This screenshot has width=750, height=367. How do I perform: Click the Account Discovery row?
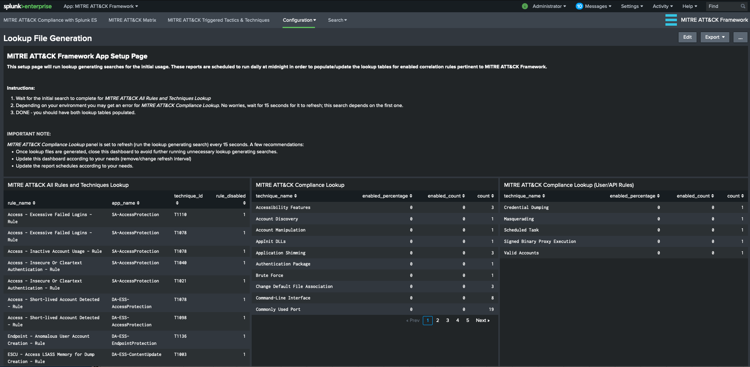(x=375, y=219)
